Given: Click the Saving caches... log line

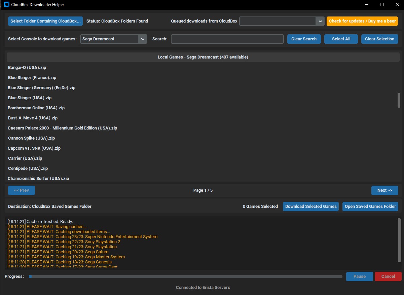Looking at the screenshot, I should pyautogui.click(x=47, y=227).
